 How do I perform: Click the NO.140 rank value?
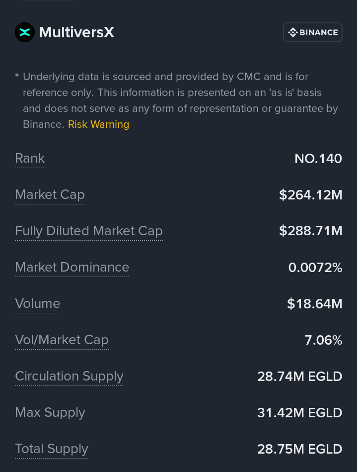pos(318,159)
